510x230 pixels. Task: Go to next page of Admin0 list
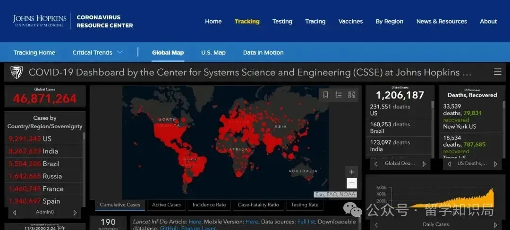[x=75, y=213]
